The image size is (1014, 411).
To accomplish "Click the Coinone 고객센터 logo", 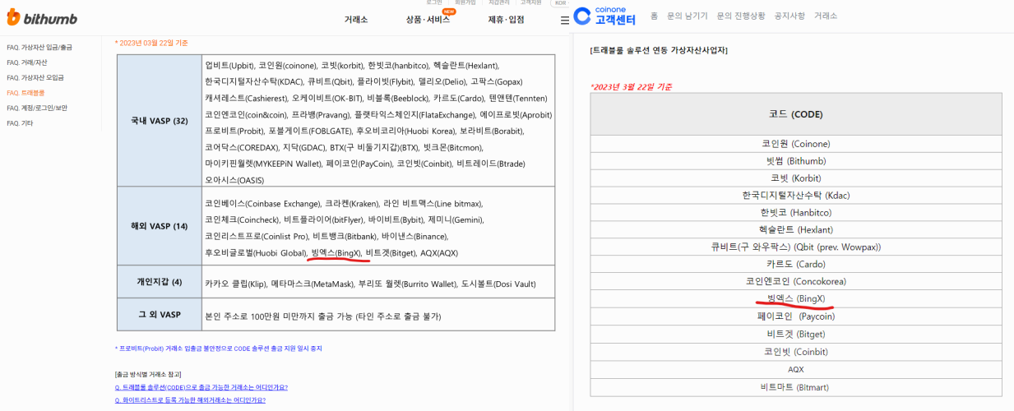I will [604, 16].
